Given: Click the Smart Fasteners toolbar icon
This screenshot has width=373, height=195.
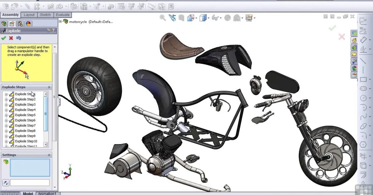Looking at the screenshot, I should (51, 6).
